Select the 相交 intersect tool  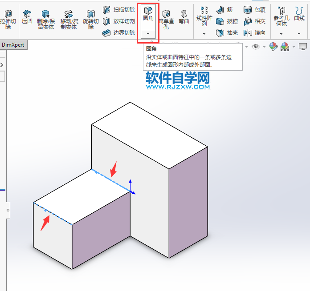click(254, 21)
